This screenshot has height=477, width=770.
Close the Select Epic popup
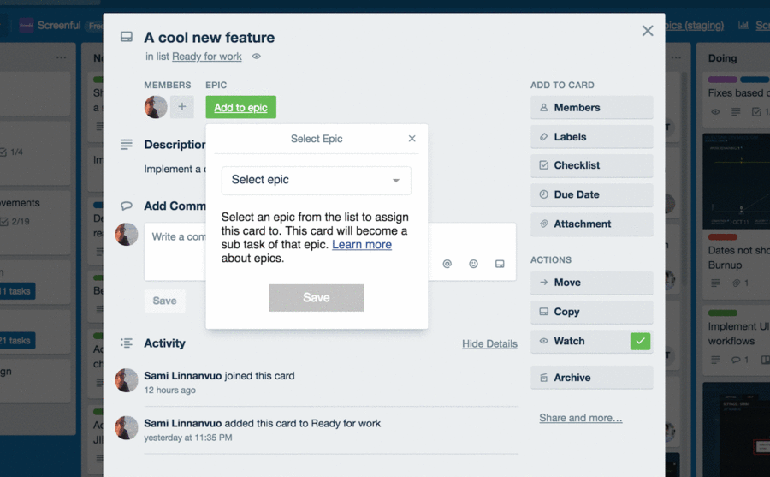(412, 139)
